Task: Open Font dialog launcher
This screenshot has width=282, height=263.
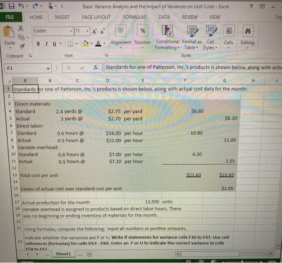Action: 106,55
